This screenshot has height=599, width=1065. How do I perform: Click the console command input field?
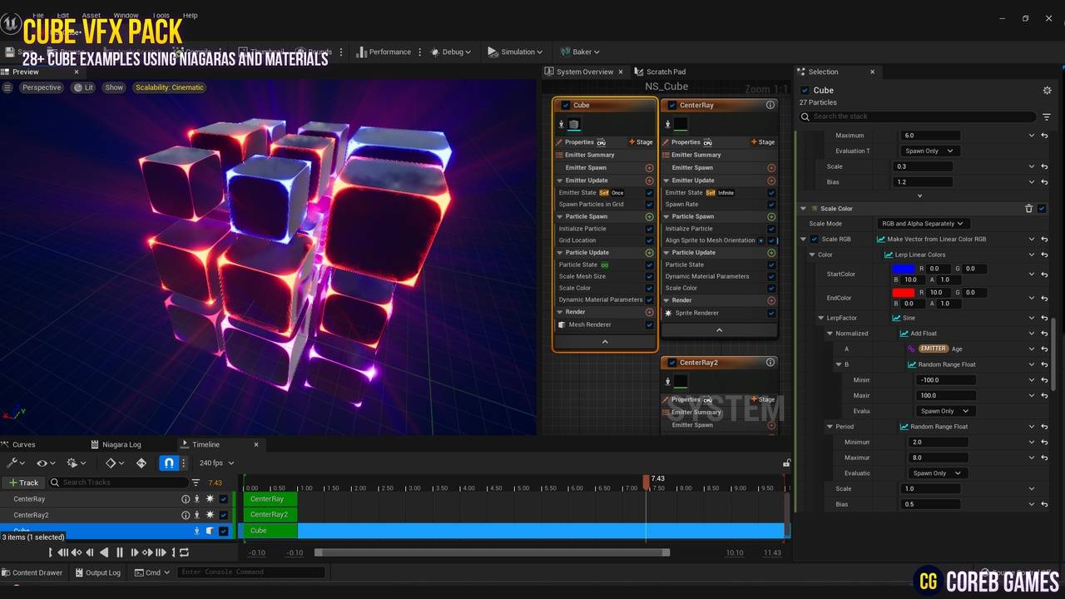[251, 572]
